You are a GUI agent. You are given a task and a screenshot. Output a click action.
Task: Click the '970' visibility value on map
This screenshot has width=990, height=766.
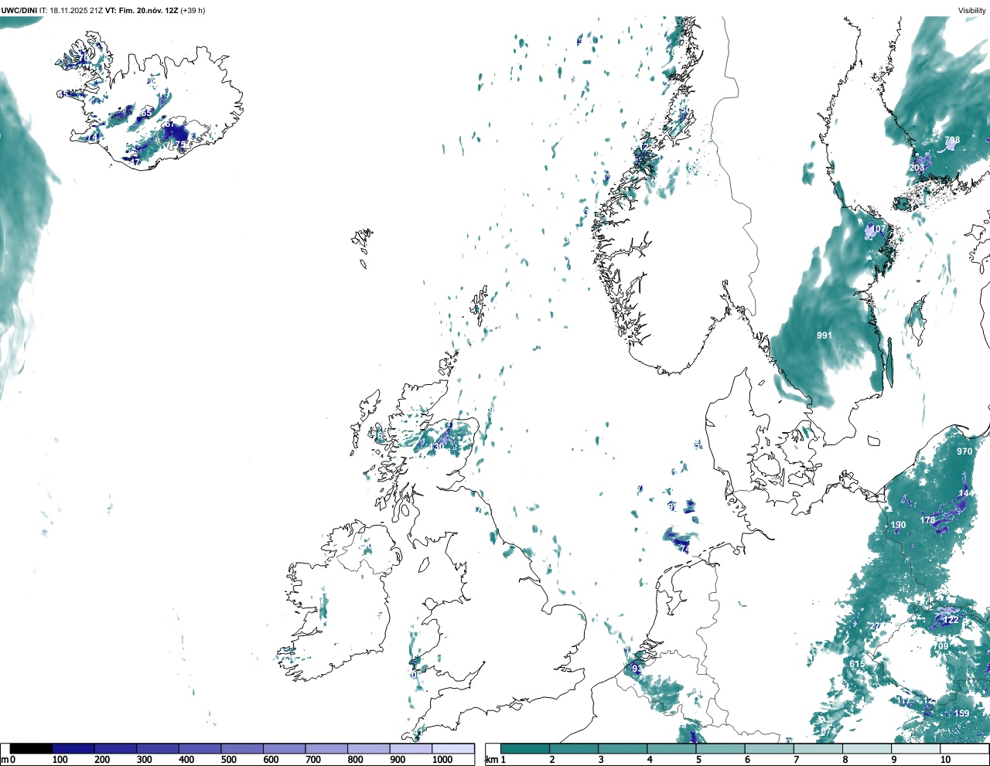click(x=964, y=451)
